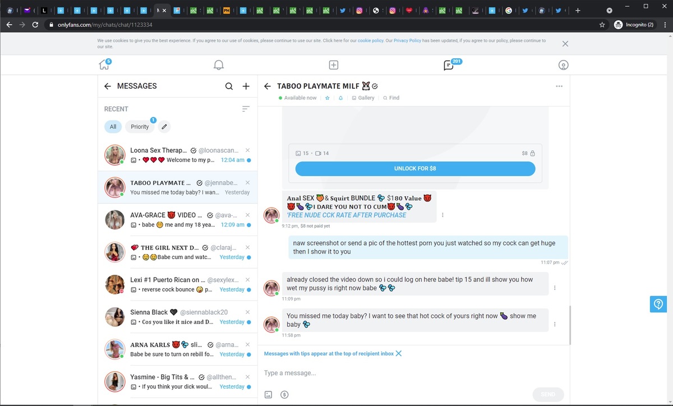The width and height of the screenshot is (673, 406).
Task: Click the attach media icon below message box
Action: coord(269,394)
